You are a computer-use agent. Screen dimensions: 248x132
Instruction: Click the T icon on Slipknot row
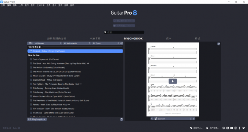(x=31, y=51)
